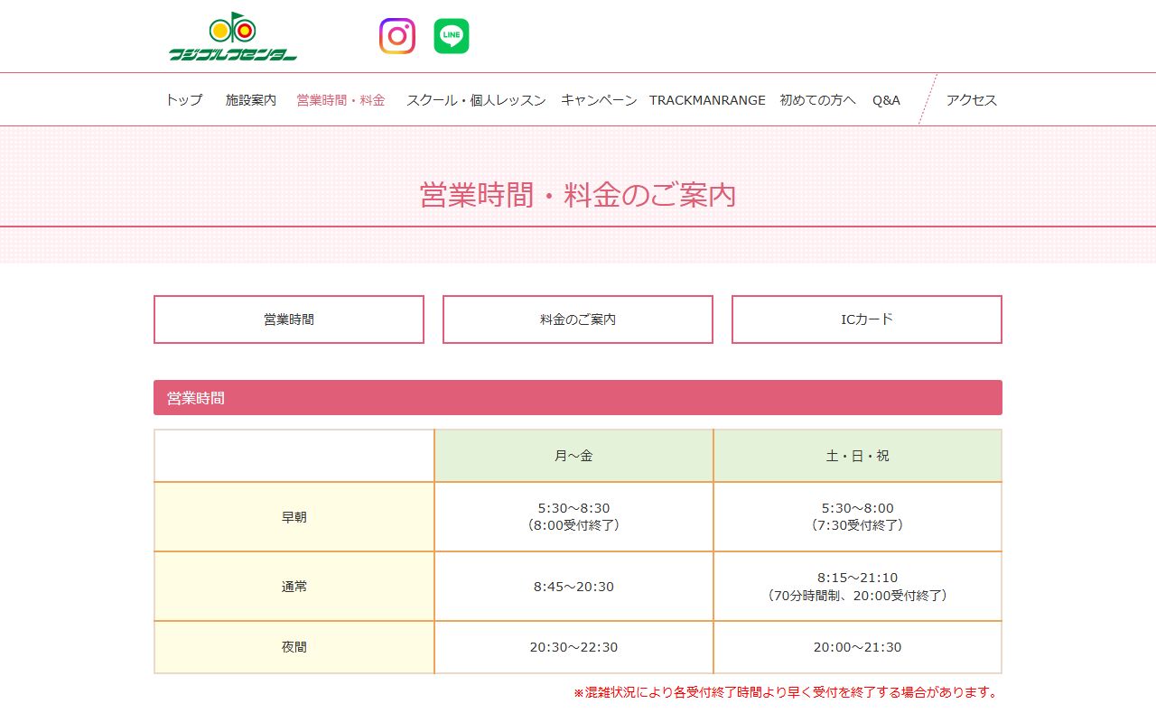1156x722 pixels.
Task: Open 施設案内 menu item
Action: click(x=251, y=100)
